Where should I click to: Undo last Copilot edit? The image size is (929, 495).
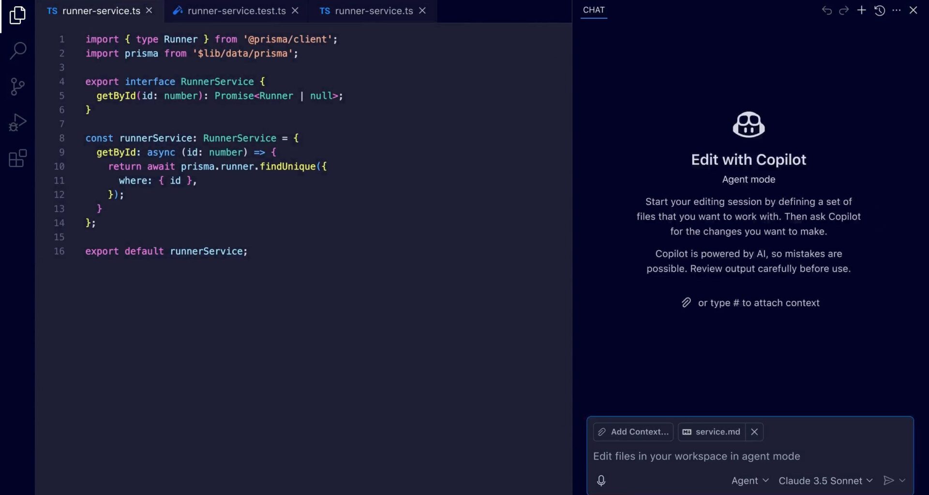[827, 10]
